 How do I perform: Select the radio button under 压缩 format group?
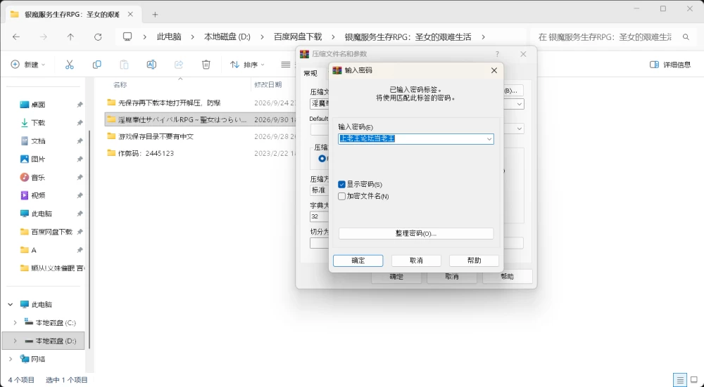click(322, 159)
